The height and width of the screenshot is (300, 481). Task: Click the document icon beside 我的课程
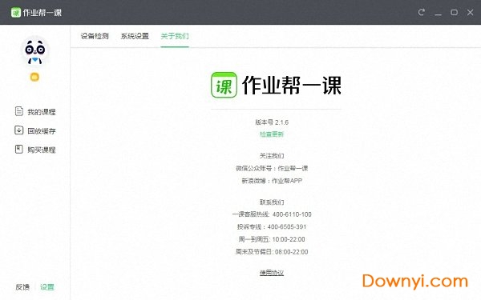coord(19,111)
